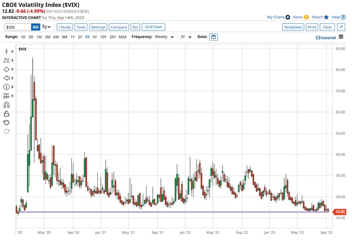The height and width of the screenshot is (242, 352).
Task: Click the Watch star icon
Action: [327, 17]
